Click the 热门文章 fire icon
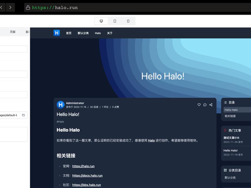Image resolution: width=251 pixels, height=188 pixels. pyautogui.click(x=225, y=130)
